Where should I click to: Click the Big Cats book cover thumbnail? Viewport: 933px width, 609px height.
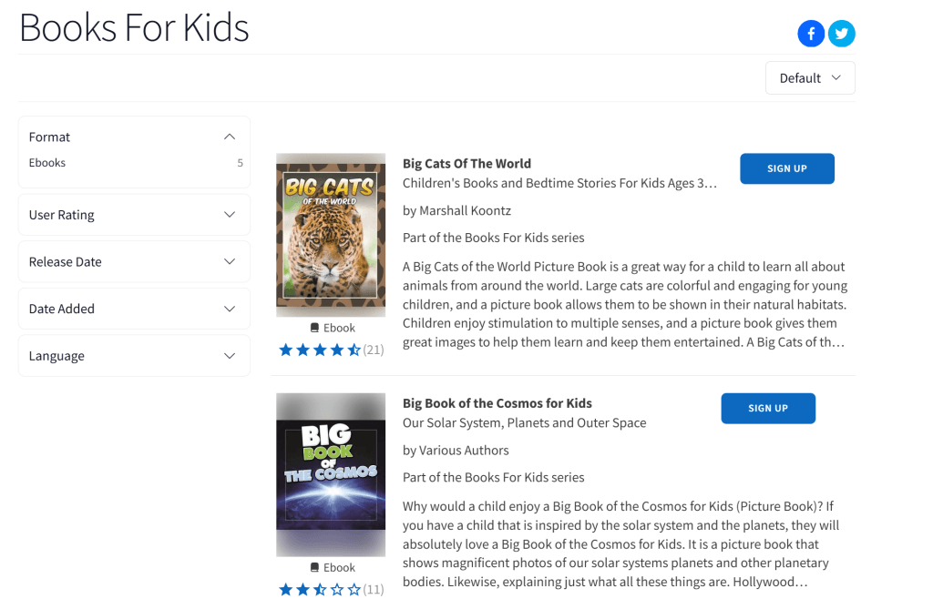(331, 235)
